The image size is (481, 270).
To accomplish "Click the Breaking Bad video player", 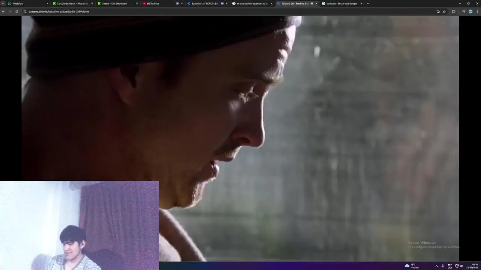I will (x=240, y=138).
